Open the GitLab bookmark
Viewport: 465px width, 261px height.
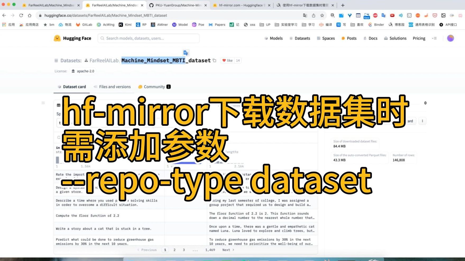pos(84,25)
